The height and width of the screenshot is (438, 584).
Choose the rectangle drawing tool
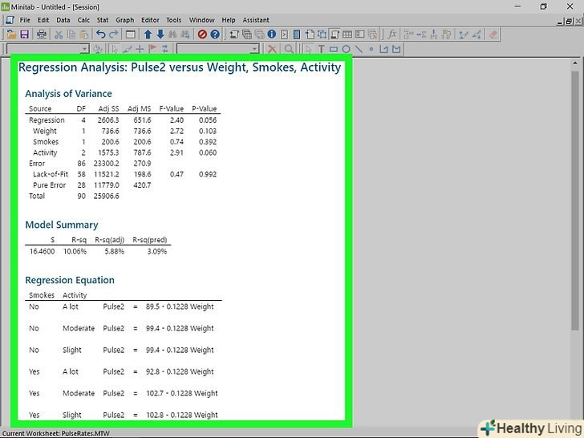click(334, 49)
